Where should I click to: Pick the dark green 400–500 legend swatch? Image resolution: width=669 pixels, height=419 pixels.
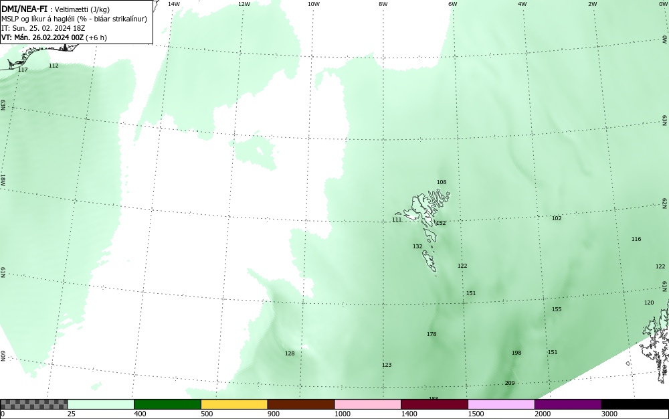click(x=167, y=404)
